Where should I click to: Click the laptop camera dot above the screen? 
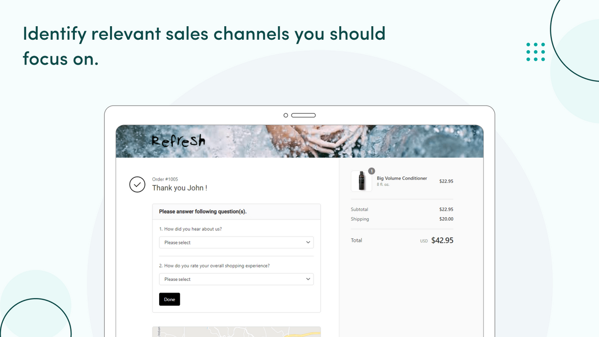pos(285,115)
